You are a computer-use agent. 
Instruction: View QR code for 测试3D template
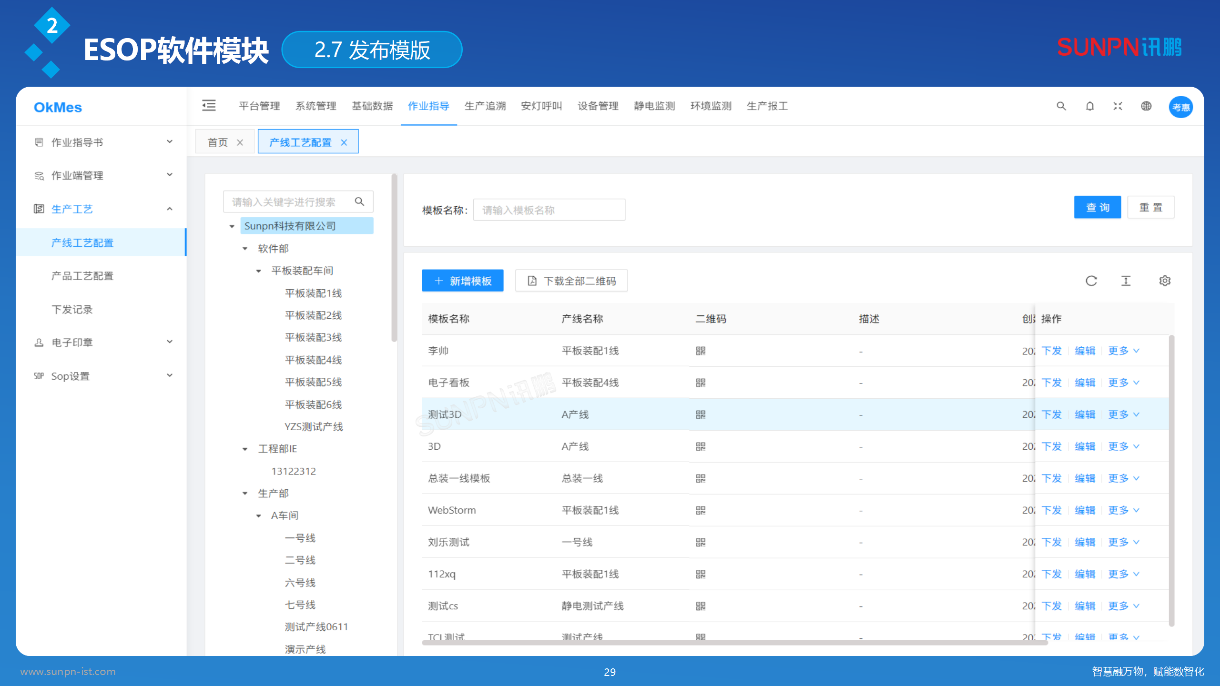[x=700, y=414]
